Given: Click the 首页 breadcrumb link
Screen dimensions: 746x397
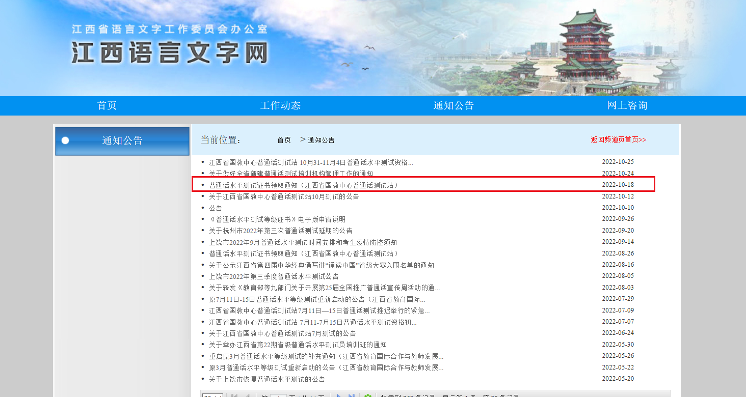Looking at the screenshot, I should 284,140.
